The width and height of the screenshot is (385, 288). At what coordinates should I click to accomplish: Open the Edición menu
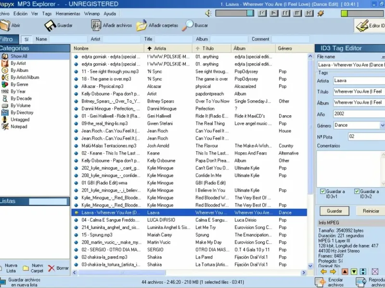click(20, 14)
